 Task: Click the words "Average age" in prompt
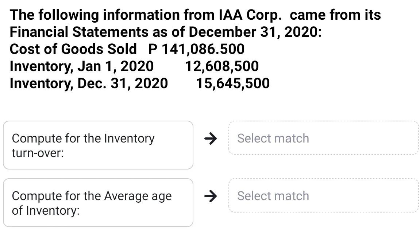point(138,196)
